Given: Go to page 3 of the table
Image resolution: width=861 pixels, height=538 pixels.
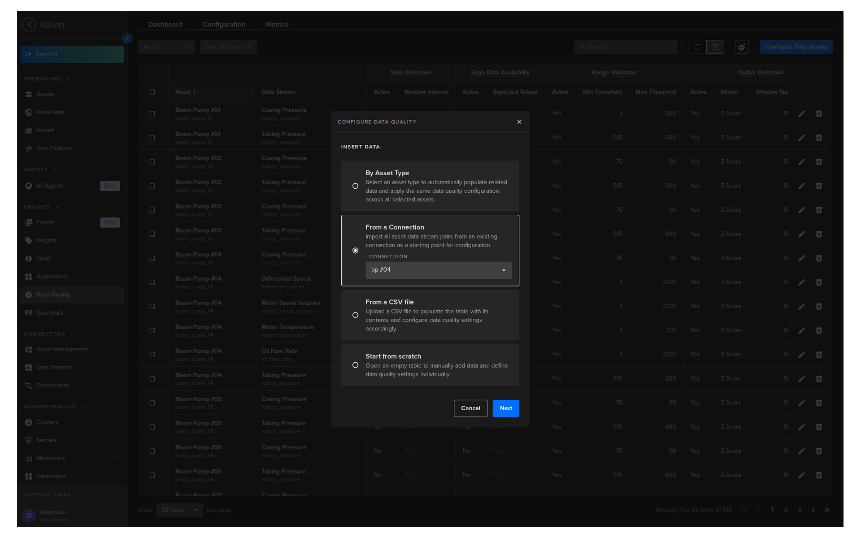Looking at the screenshot, I should [x=799, y=510].
